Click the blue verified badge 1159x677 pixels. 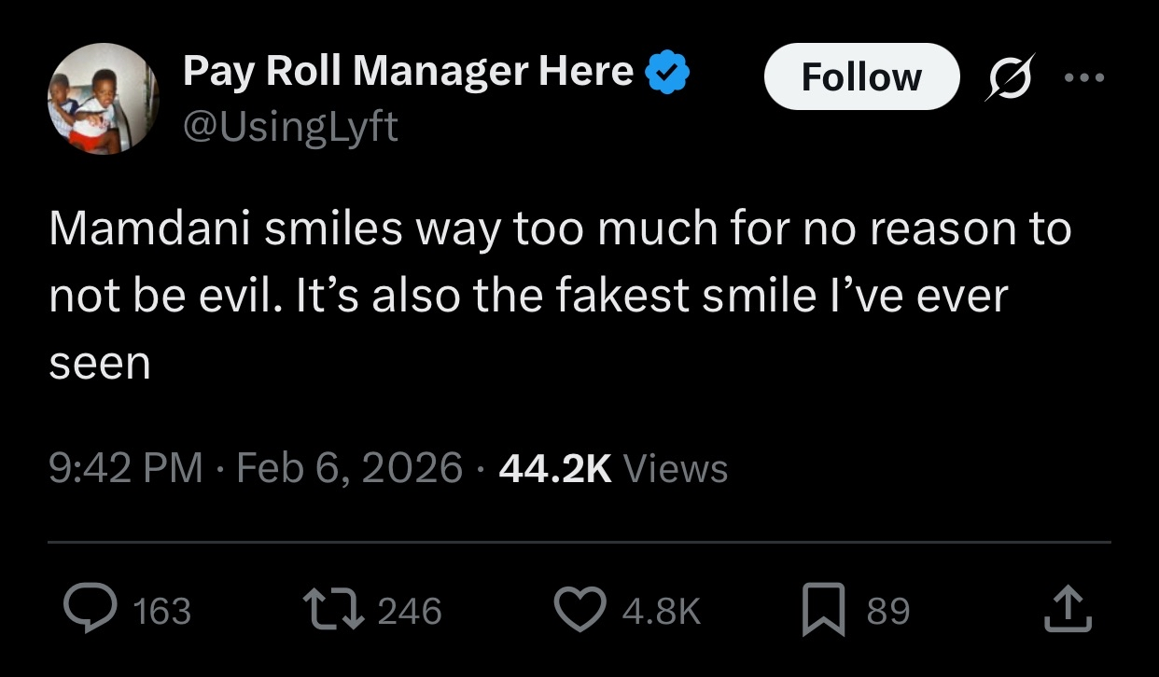point(668,72)
